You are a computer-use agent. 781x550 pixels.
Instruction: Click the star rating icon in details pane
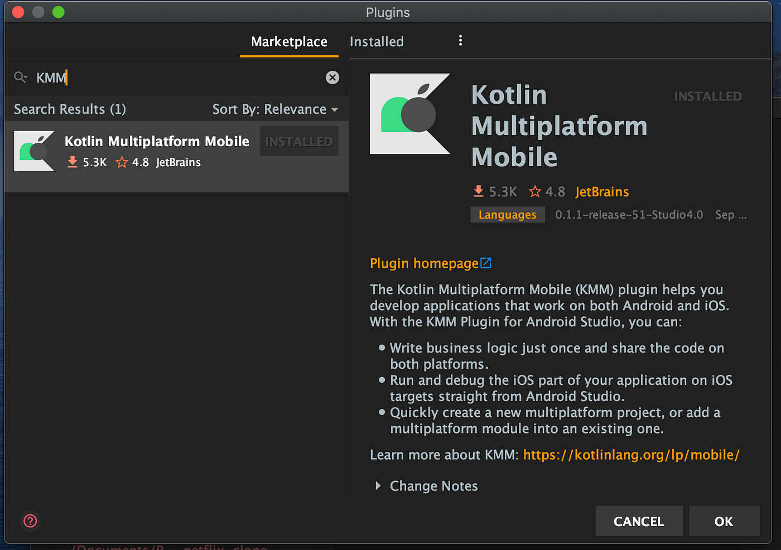pos(535,192)
